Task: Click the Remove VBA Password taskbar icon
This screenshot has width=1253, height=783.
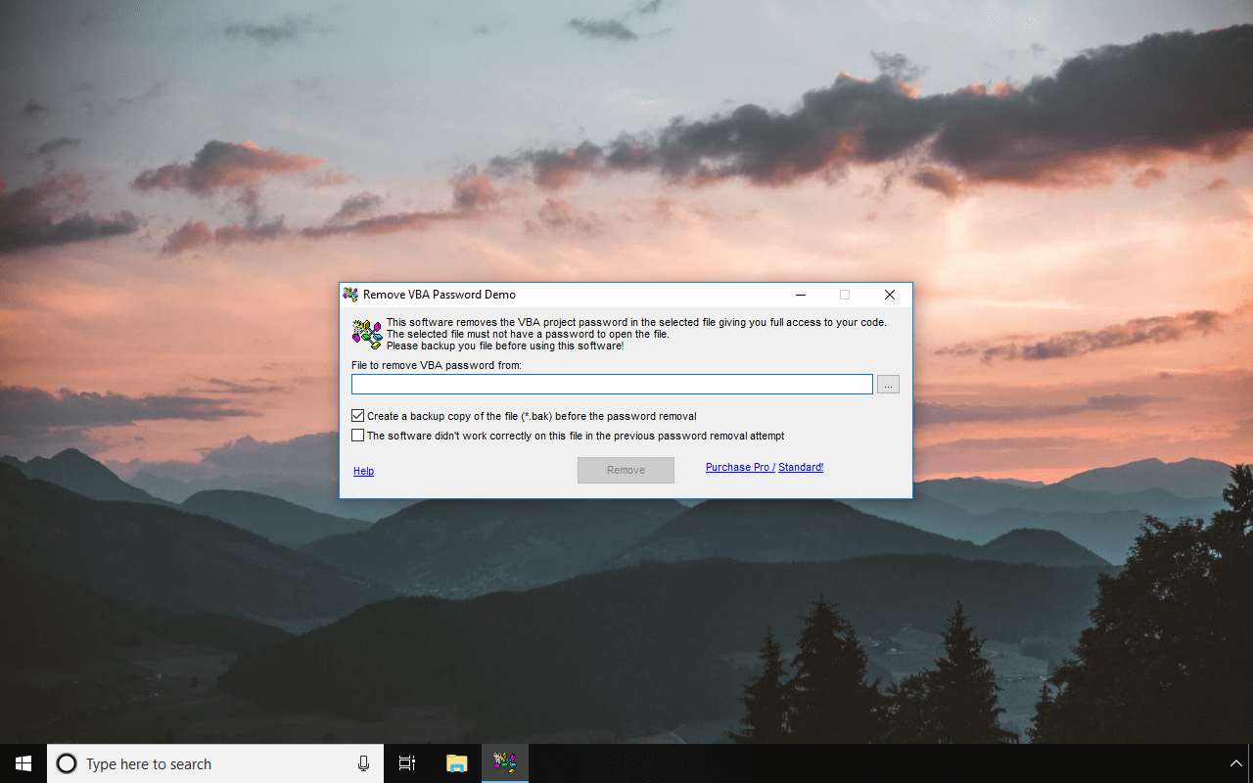Action: click(x=505, y=763)
